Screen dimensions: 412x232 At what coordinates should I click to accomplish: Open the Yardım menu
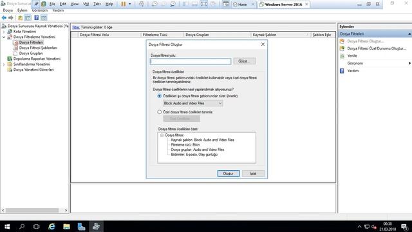coord(58,10)
